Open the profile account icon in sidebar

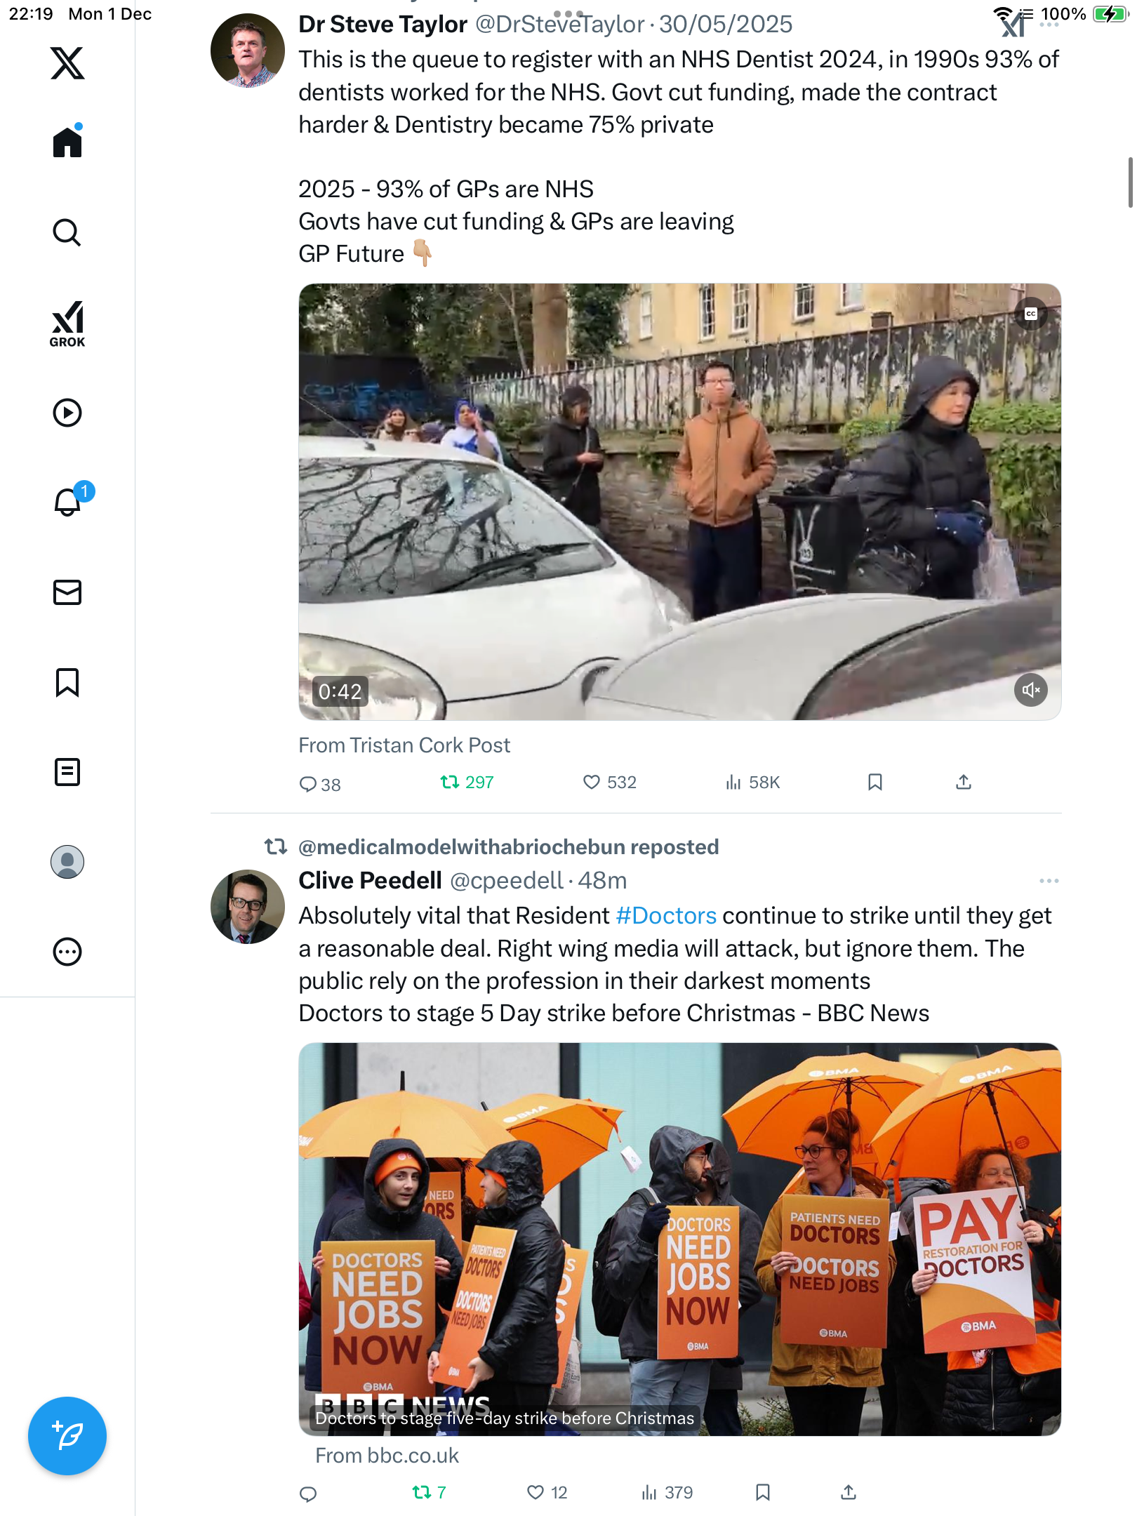67,862
